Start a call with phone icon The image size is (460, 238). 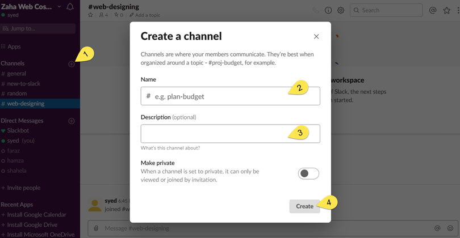click(x=316, y=10)
